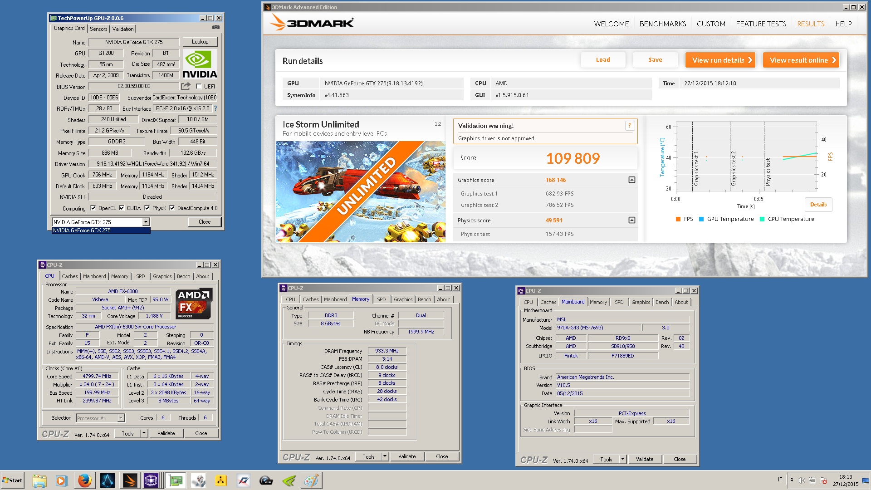
Task: Click the Bus Interface question mark in GPU-Z
Action: [x=215, y=109]
